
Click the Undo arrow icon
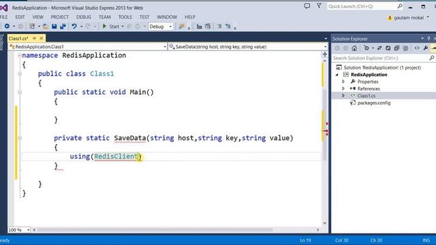(74, 27)
